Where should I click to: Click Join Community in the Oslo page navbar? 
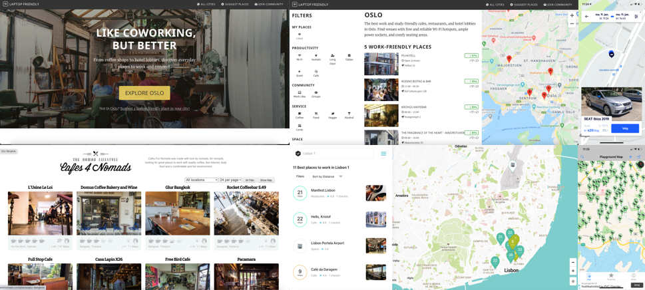pos(557,5)
